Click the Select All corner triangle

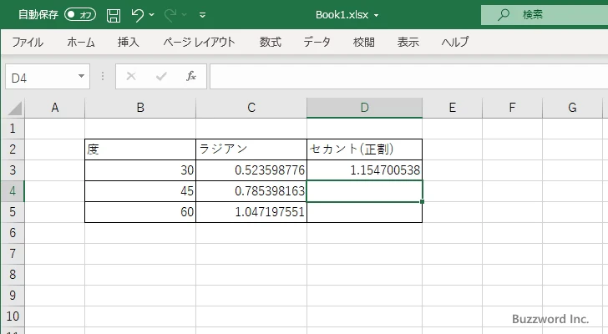14,108
